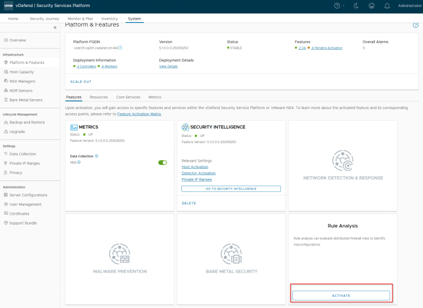423x308 pixels.
Task: Switch to the Resources tab
Action: [99, 97]
